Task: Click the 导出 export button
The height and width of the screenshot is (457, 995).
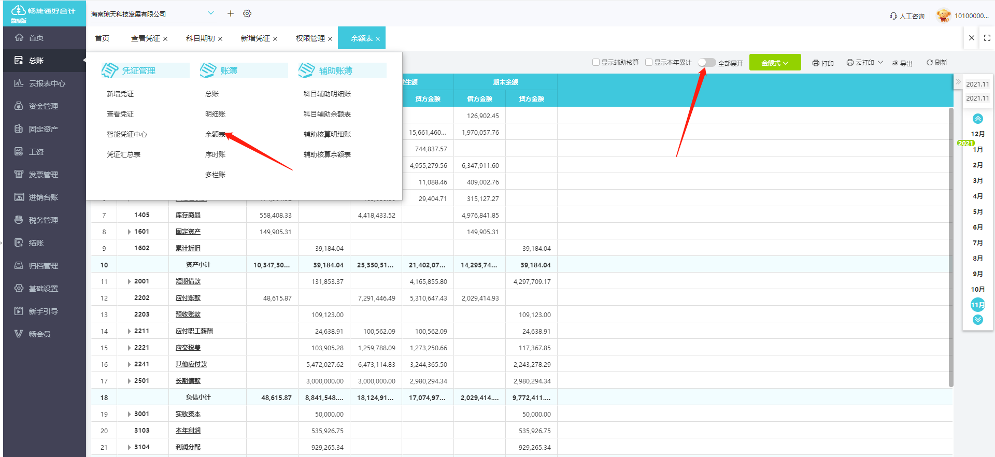Action: (902, 63)
